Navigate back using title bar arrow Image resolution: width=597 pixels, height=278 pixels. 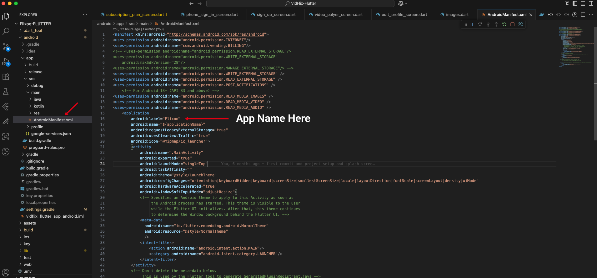(192, 3)
